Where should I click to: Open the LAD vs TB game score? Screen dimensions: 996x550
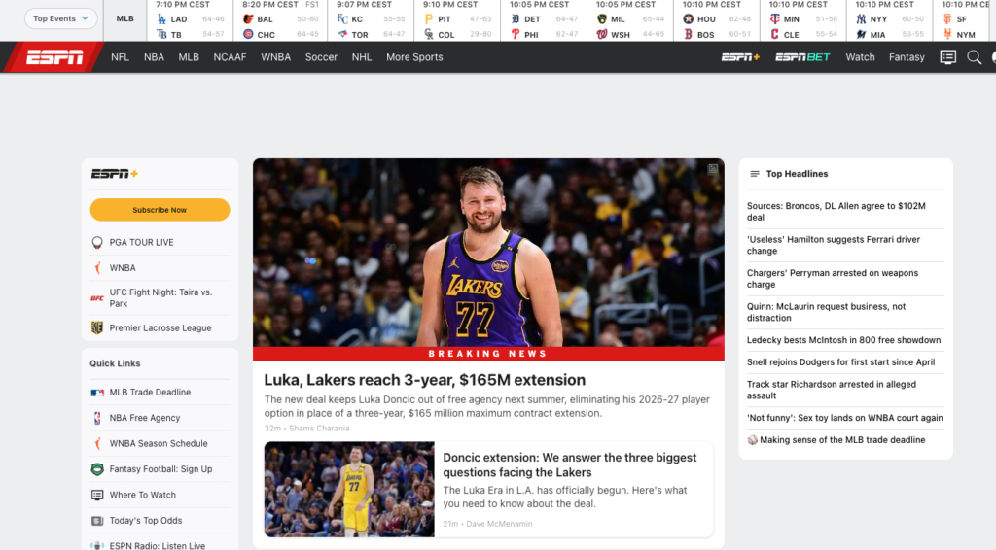click(x=190, y=26)
